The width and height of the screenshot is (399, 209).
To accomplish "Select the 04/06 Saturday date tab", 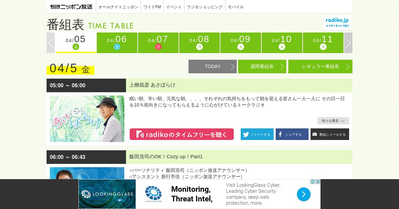I will pos(117,43).
